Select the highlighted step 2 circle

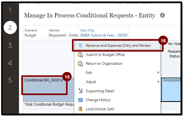tap(10, 28)
